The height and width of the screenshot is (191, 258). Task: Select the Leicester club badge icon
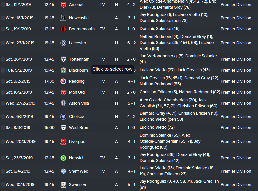click(x=63, y=43)
